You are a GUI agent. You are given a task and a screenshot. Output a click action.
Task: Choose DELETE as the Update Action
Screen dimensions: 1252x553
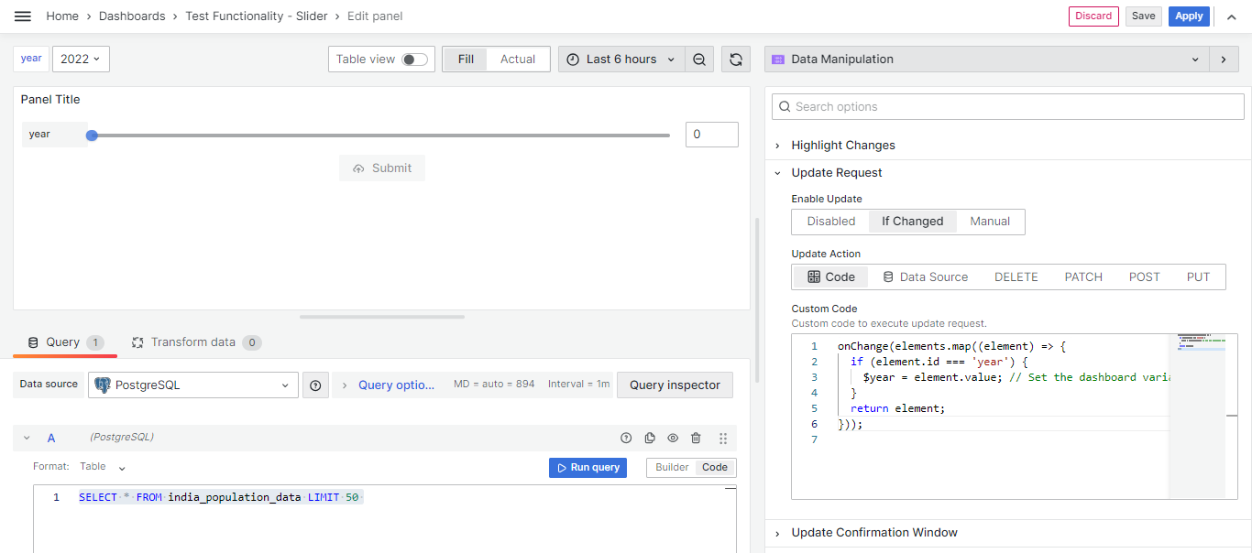(x=1016, y=277)
